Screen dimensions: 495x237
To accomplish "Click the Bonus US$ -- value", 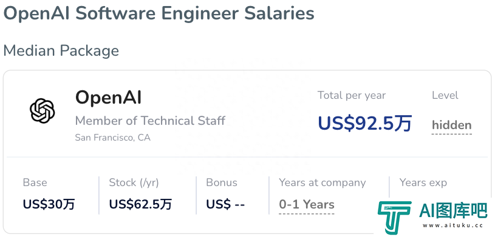I will pos(225,204).
